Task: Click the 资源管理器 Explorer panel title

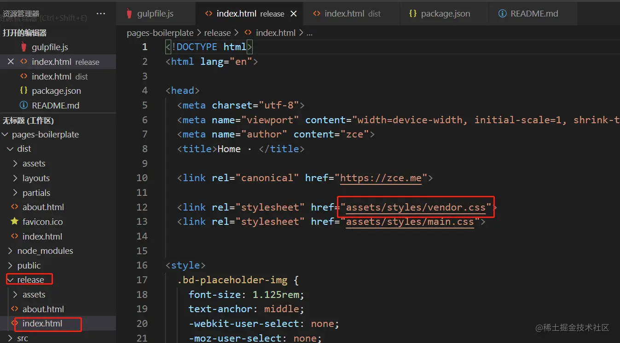Action: (21, 14)
